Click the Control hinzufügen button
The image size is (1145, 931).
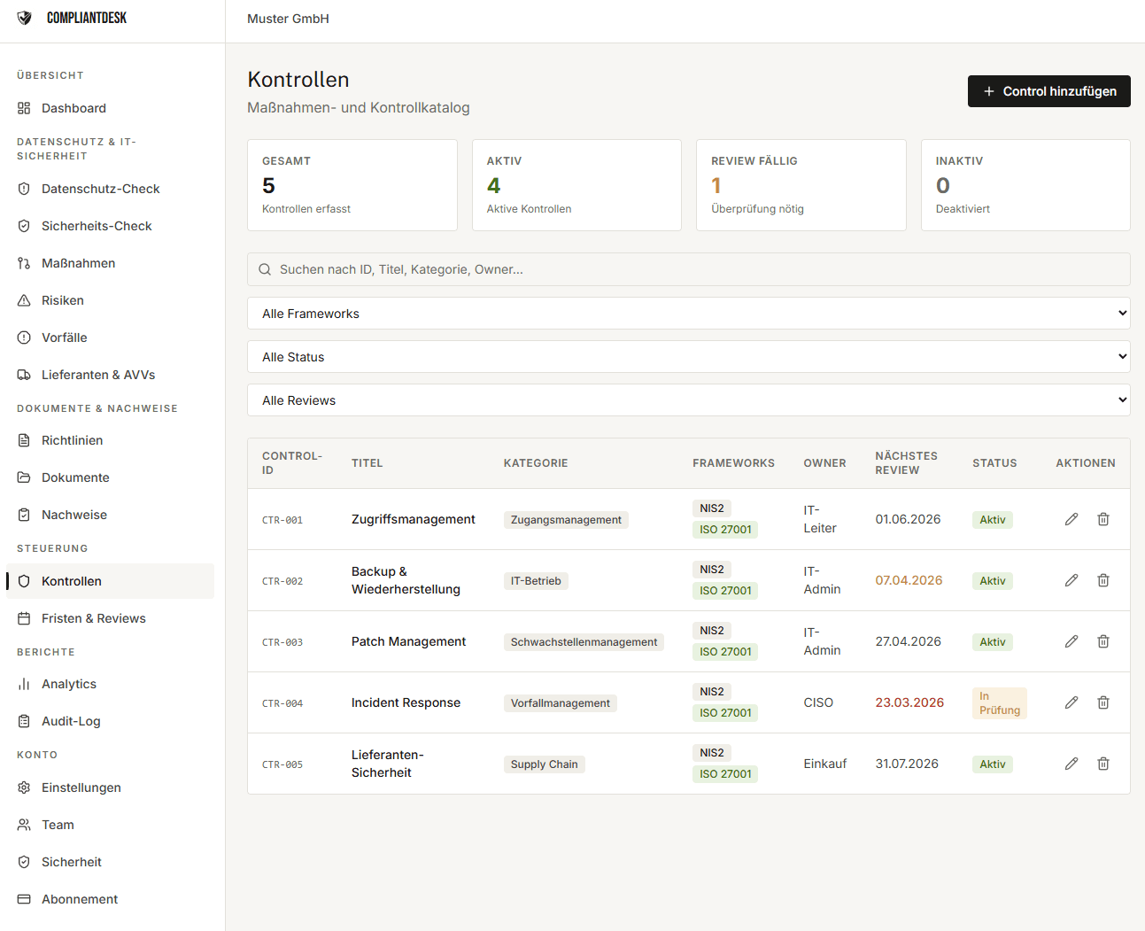(1048, 91)
